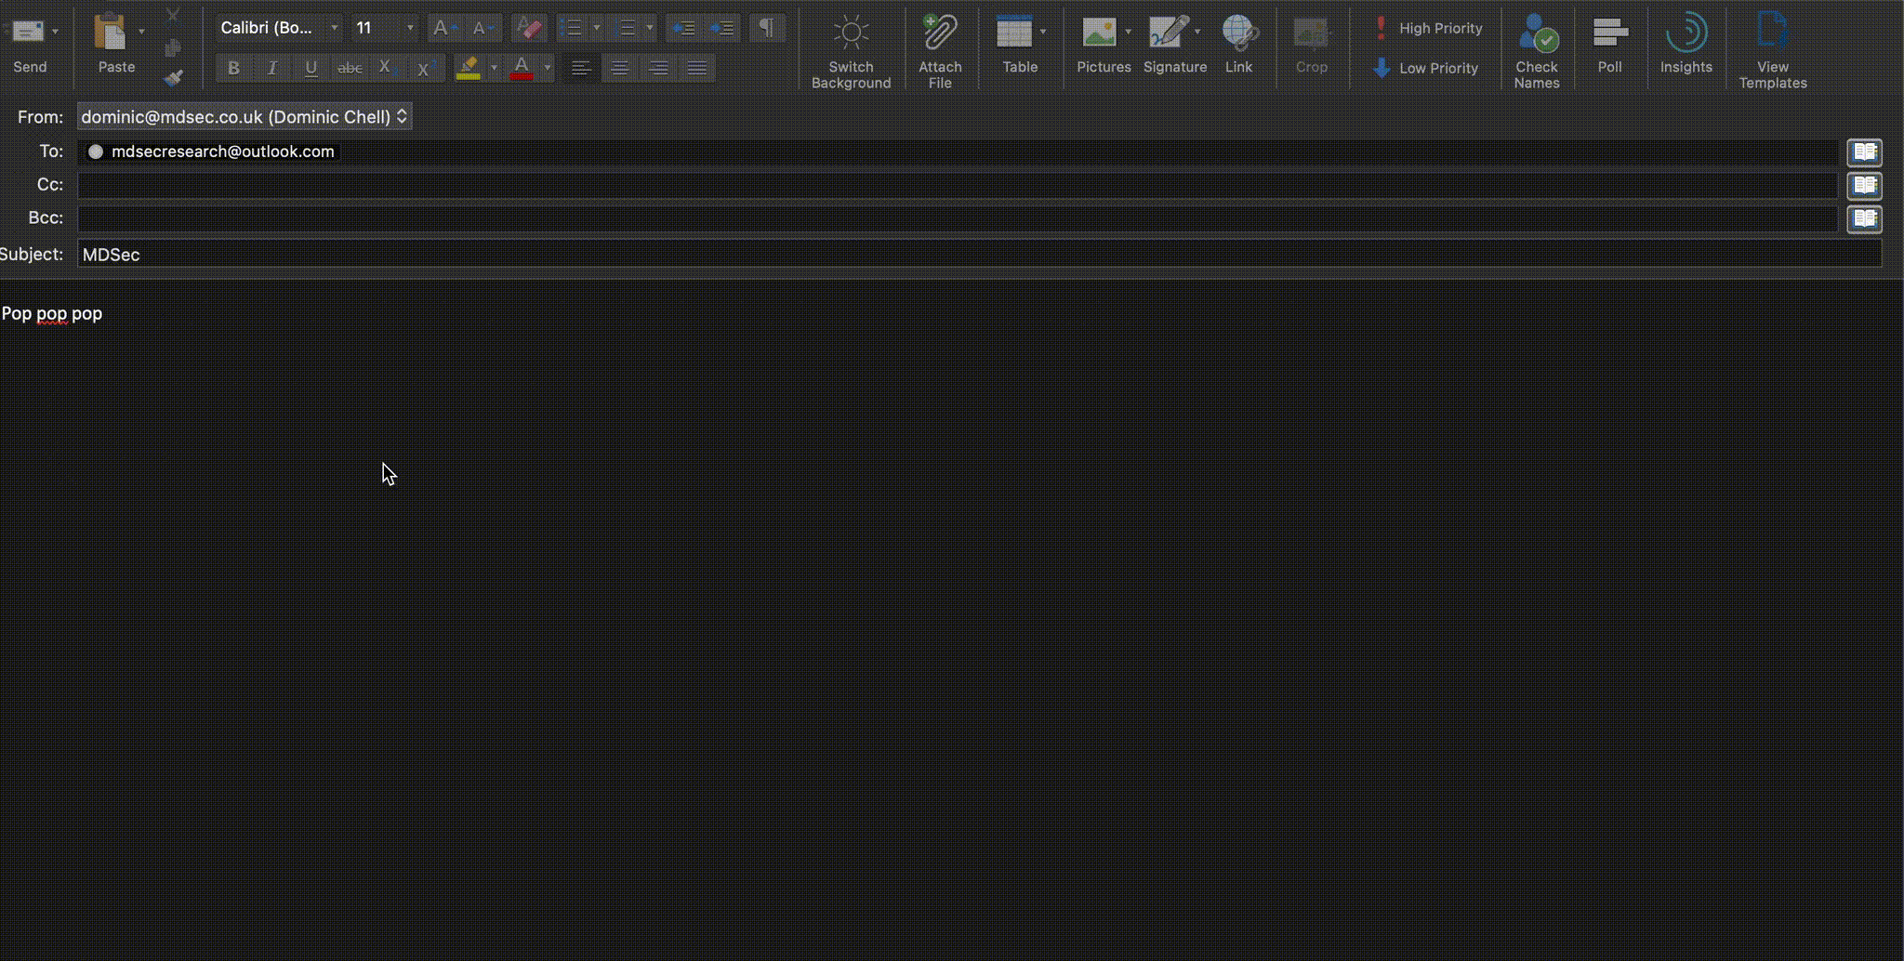Apply the red font color swatch
This screenshot has width=1904, height=961.
[x=522, y=68]
